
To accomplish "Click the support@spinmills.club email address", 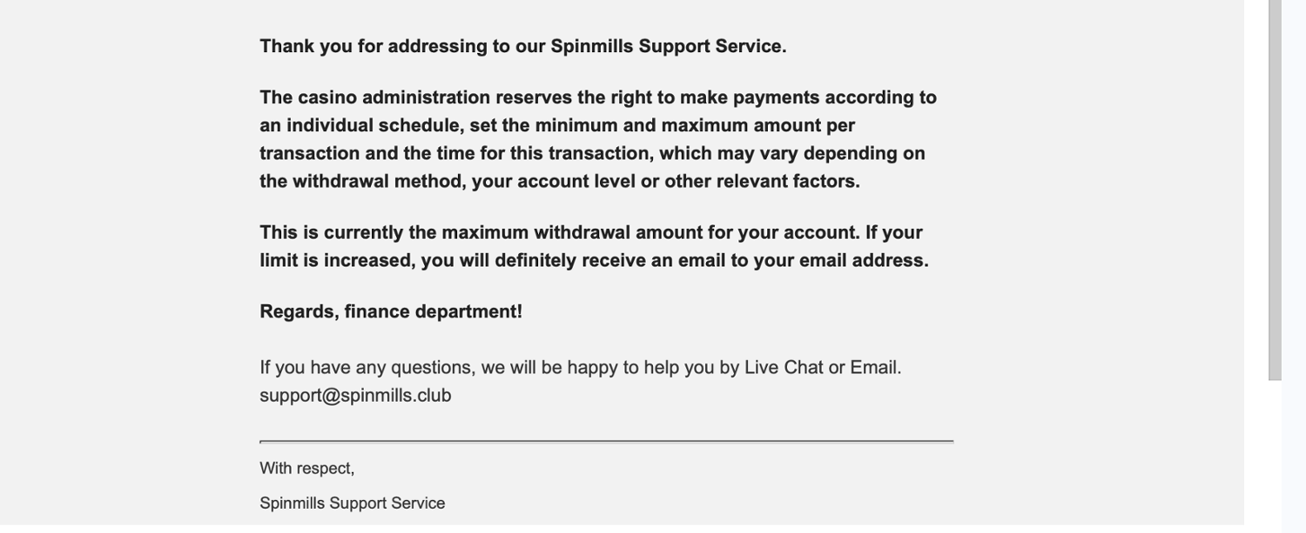I will [355, 396].
